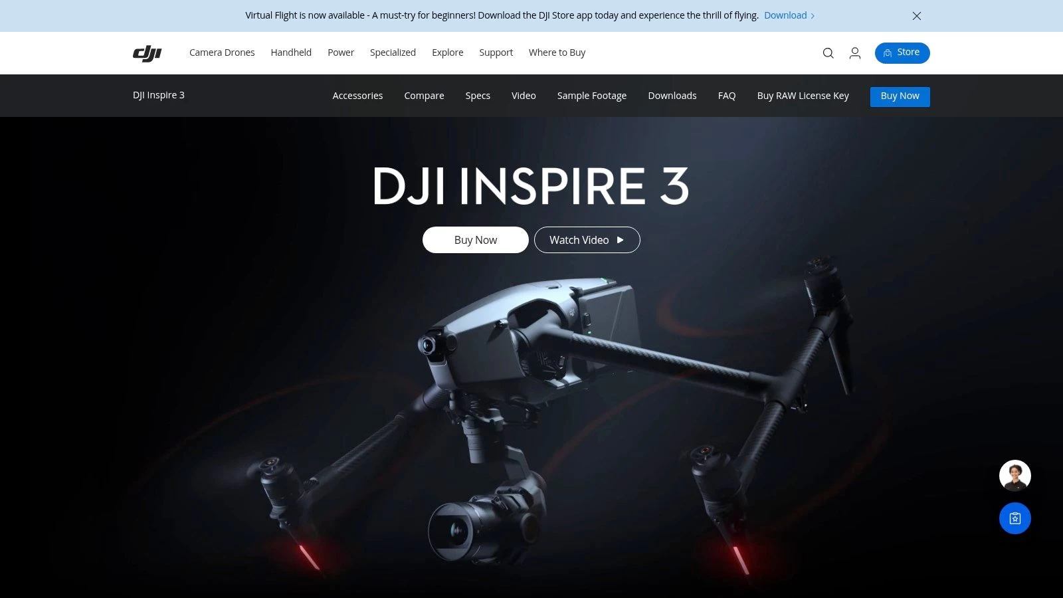Open the Store button with bag icon
The width and height of the screenshot is (1063, 598).
coord(902,53)
